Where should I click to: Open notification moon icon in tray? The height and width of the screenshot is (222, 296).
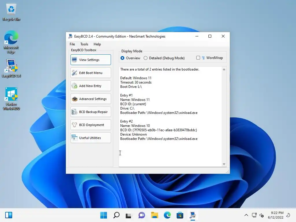[x=288, y=215]
